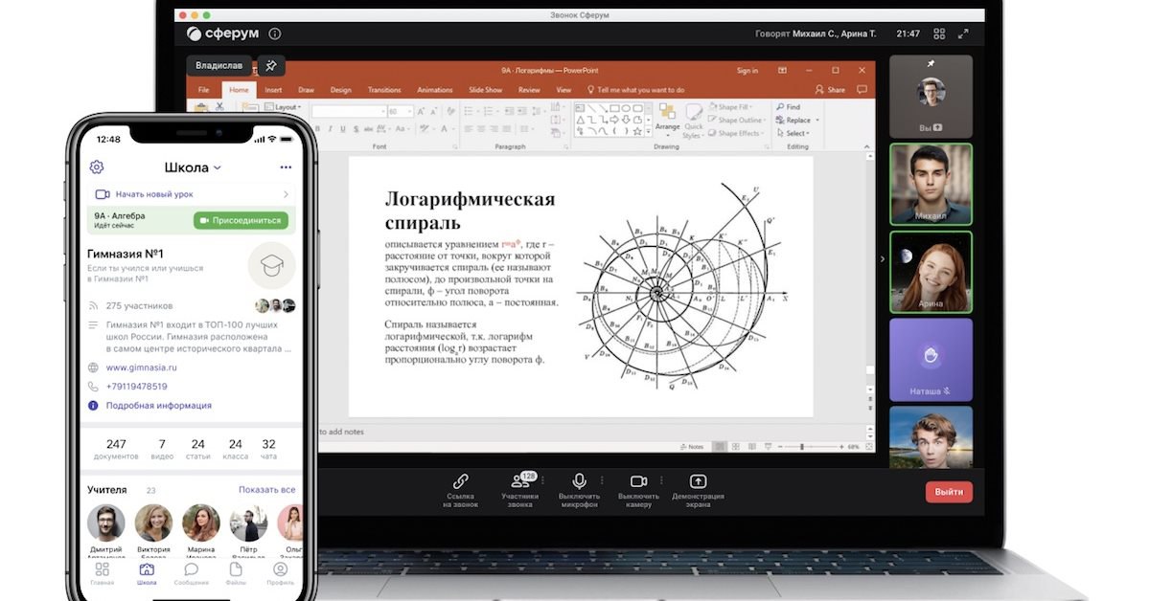Switch call layout to grid view

[x=938, y=33]
